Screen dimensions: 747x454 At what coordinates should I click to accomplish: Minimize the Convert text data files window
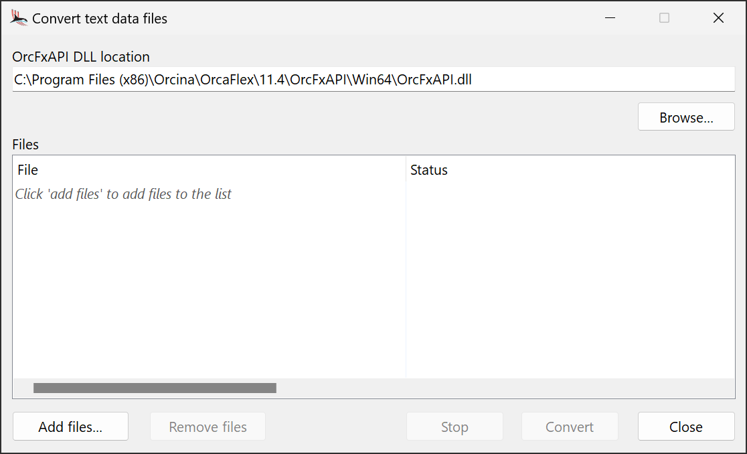[610, 18]
